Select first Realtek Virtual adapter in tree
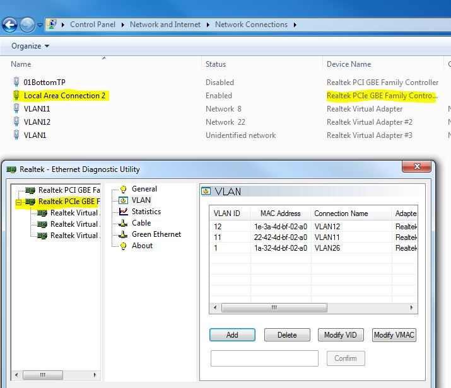 pos(75,213)
